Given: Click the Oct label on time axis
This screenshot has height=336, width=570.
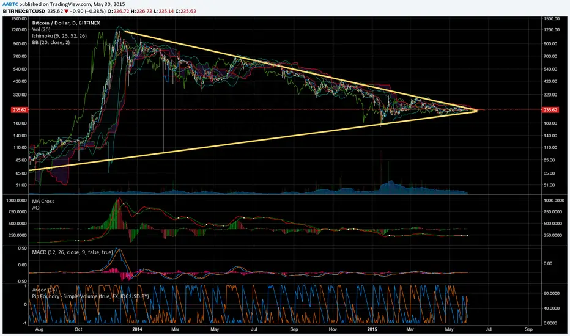Looking at the screenshot, I should 78,329.
